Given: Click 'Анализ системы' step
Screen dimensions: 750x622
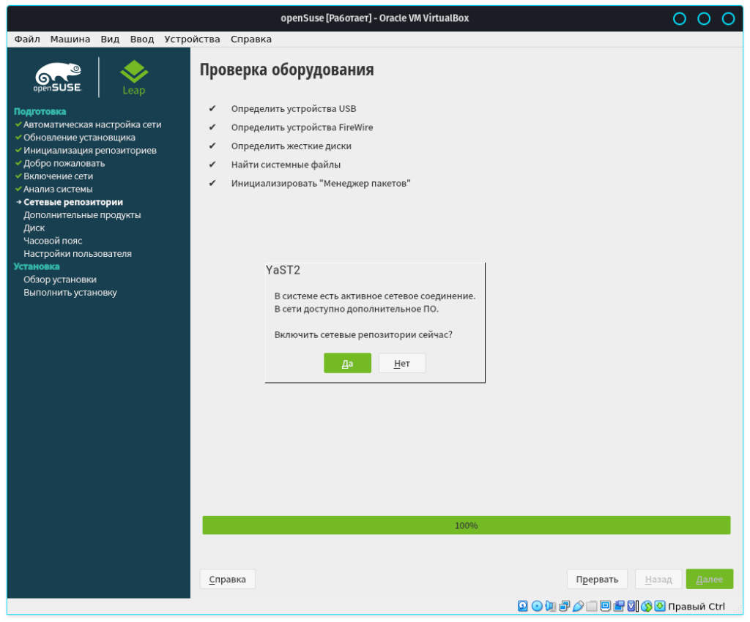Looking at the screenshot, I should (58, 190).
